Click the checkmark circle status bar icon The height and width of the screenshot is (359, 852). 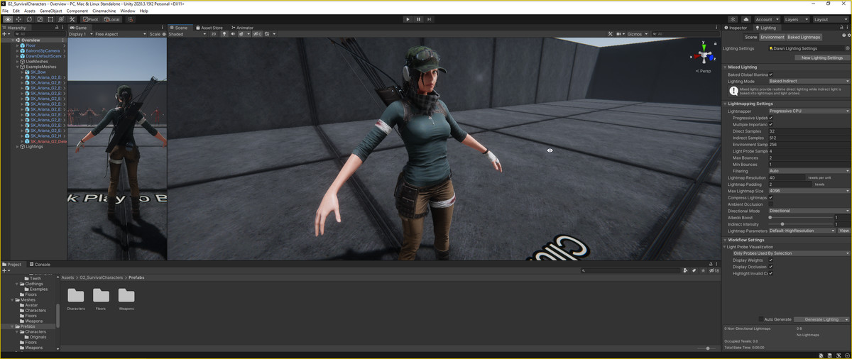coord(846,354)
